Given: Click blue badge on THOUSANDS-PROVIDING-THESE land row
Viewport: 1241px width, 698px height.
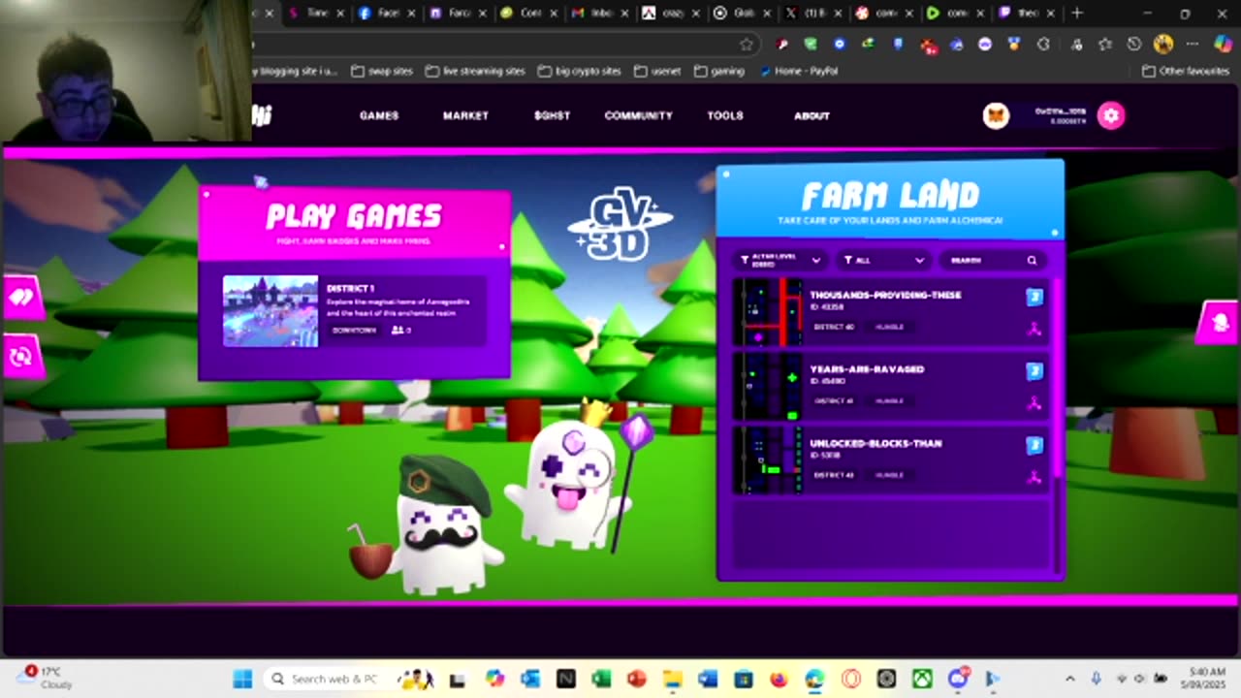Looking at the screenshot, I should tap(1034, 298).
